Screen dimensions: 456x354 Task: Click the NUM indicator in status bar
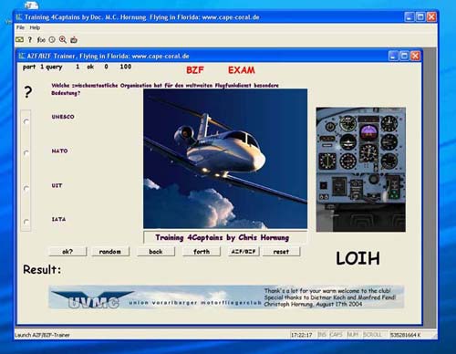(352, 335)
